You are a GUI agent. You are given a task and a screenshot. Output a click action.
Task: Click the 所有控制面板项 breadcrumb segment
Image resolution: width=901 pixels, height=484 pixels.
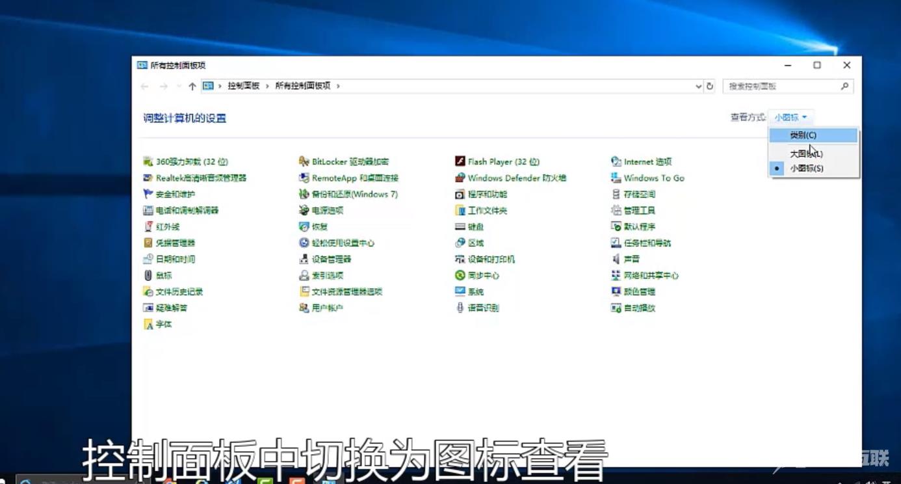click(x=303, y=86)
